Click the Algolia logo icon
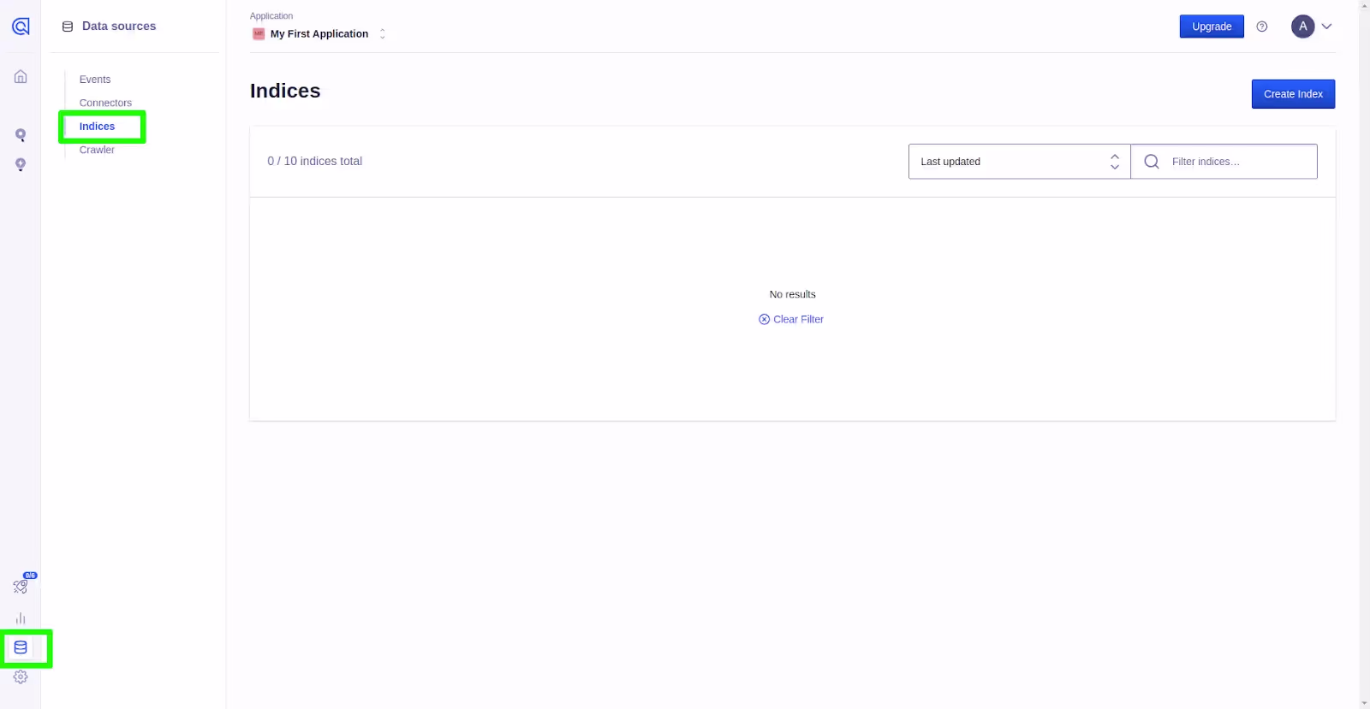The height and width of the screenshot is (709, 1370). coord(21,27)
